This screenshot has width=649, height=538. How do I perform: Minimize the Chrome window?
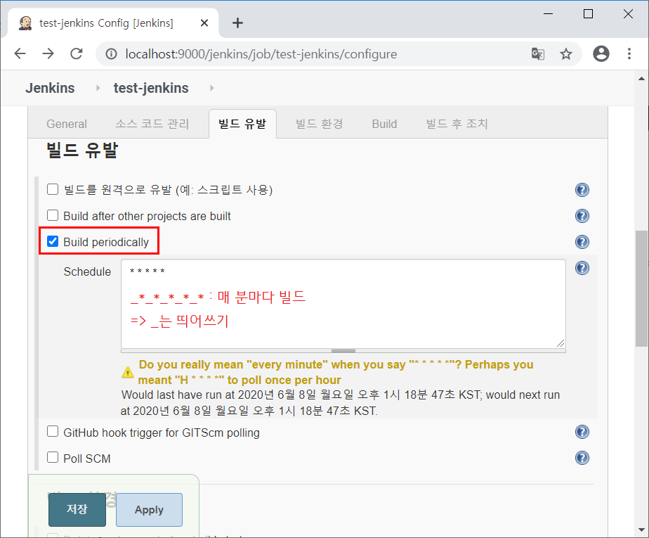tap(548, 13)
